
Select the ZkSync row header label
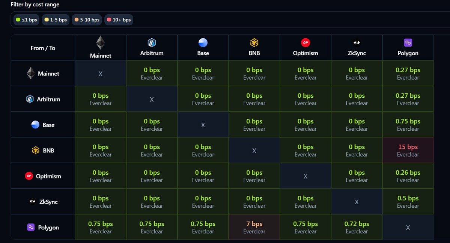[48, 202]
